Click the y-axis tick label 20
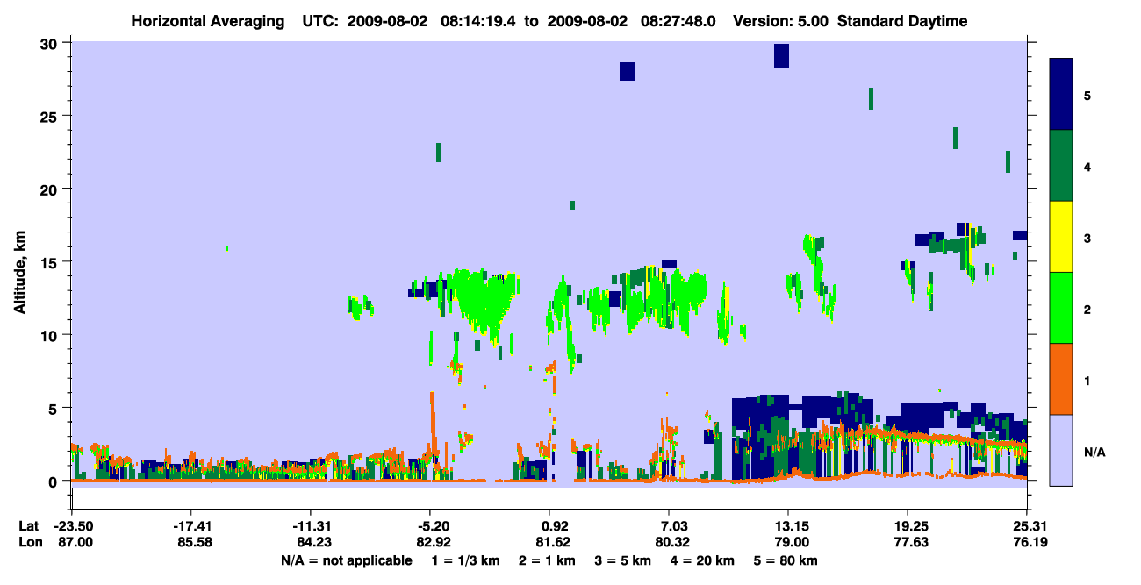The height and width of the screenshot is (585, 1141). 51,189
